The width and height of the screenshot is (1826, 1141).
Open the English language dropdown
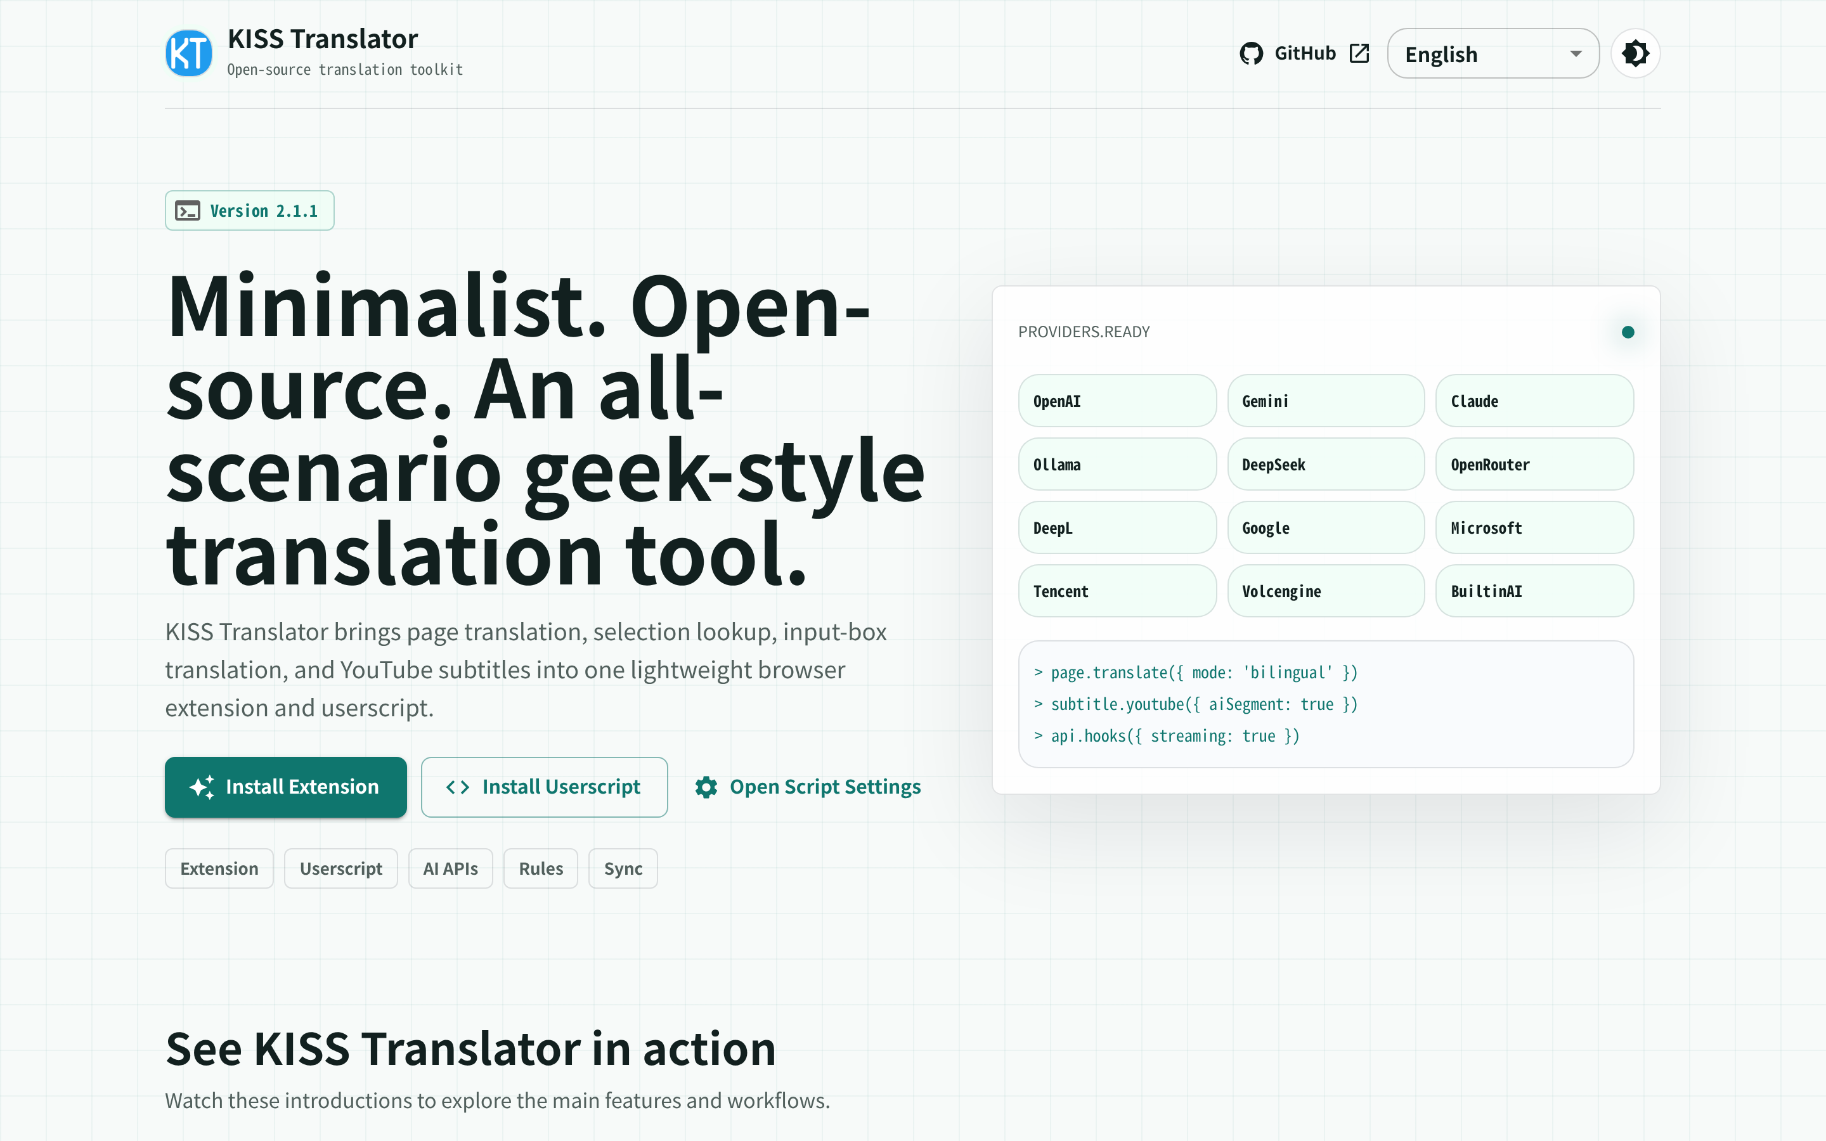coord(1493,54)
